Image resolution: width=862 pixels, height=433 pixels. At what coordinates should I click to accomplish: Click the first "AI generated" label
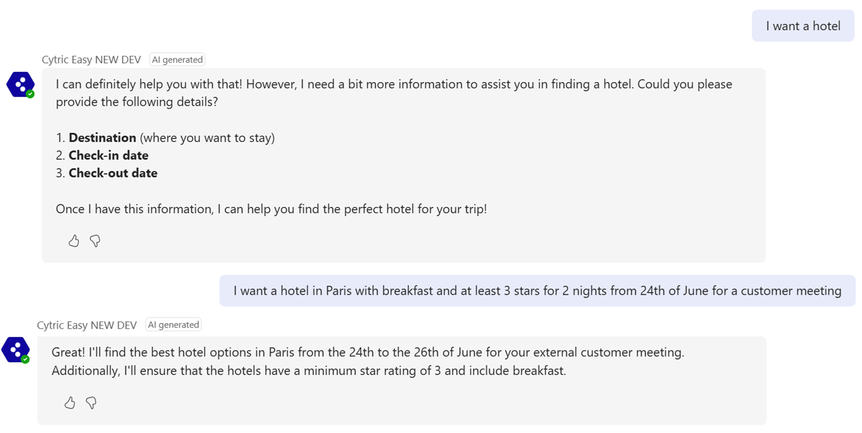(x=177, y=59)
